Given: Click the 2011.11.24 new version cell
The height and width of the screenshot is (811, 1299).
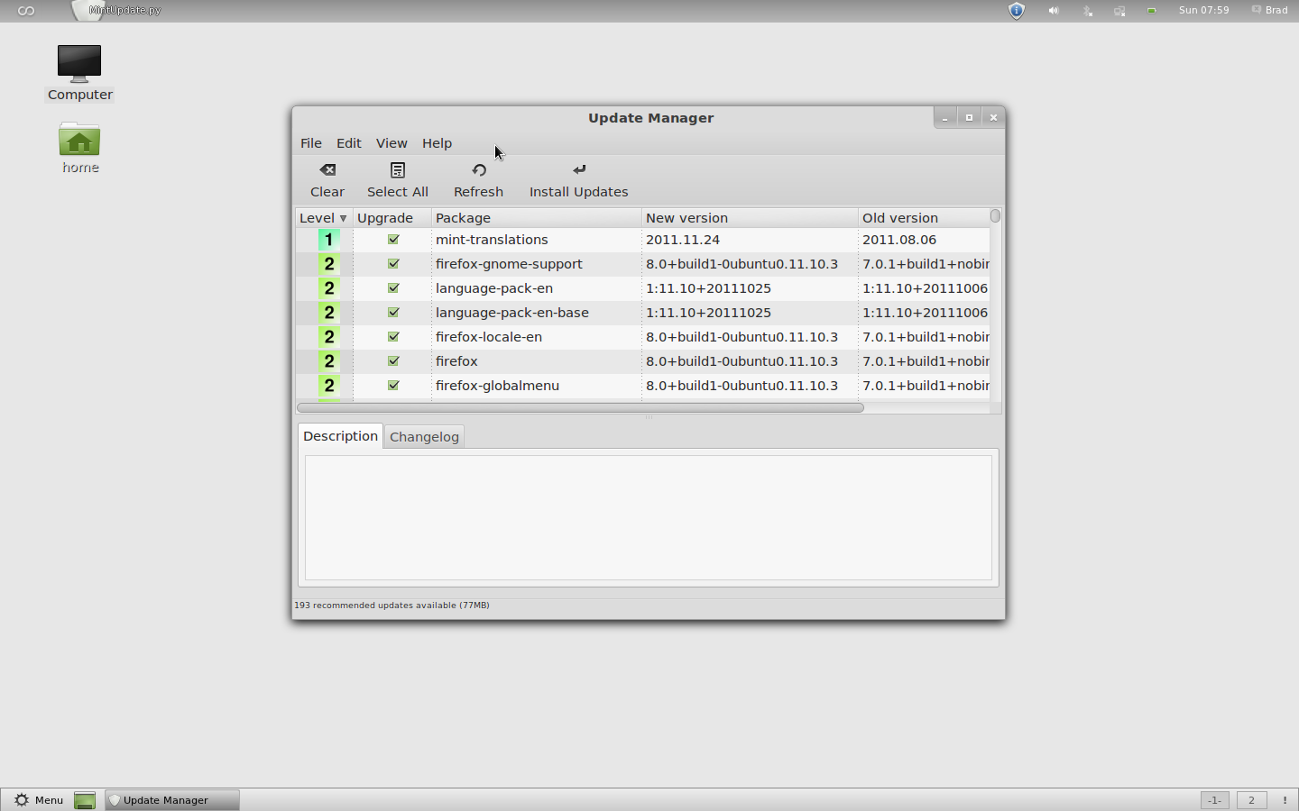Looking at the screenshot, I should 683,240.
